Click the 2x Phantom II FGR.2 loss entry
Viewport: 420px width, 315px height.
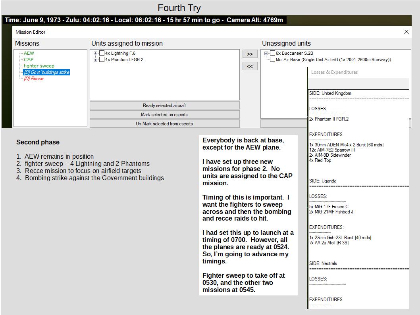[x=329, y=119]
